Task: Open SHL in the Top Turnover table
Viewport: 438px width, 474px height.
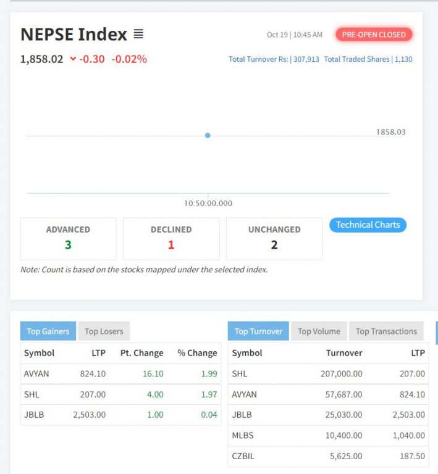Action: coord(240,373)
